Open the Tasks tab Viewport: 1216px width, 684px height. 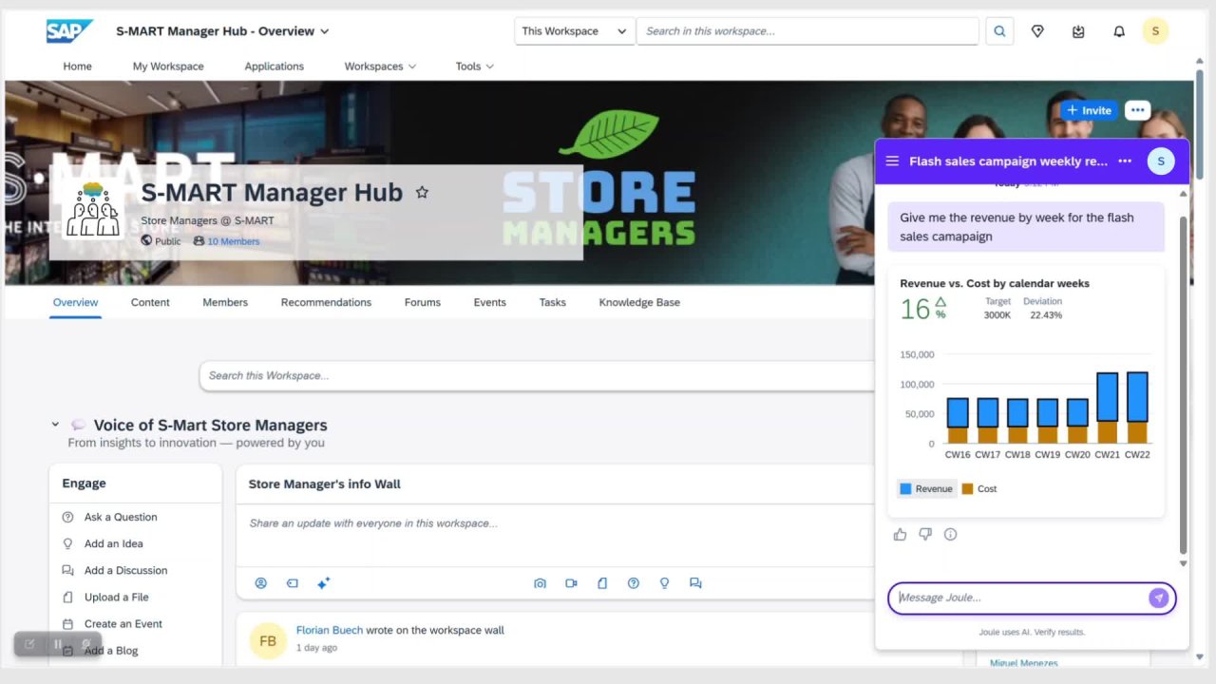click(553, 302)
